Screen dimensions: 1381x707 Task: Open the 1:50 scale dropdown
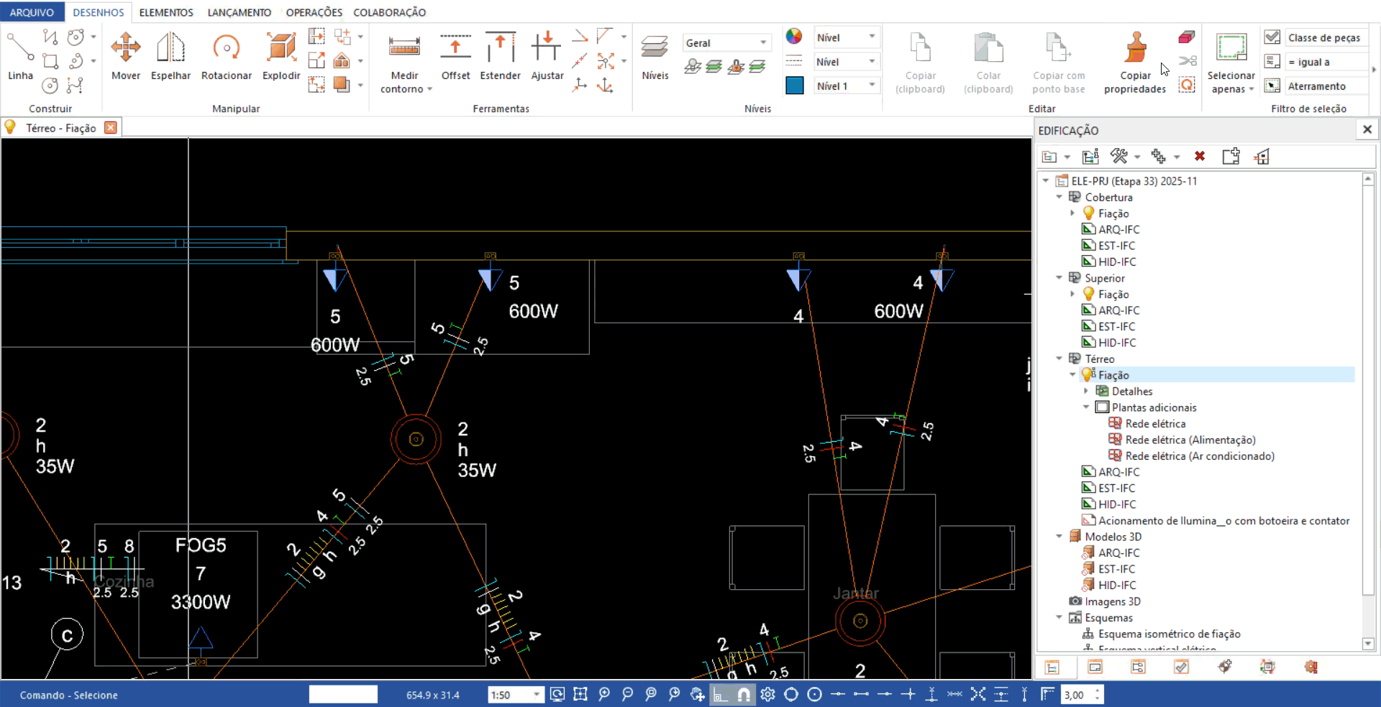click(537, 695)
